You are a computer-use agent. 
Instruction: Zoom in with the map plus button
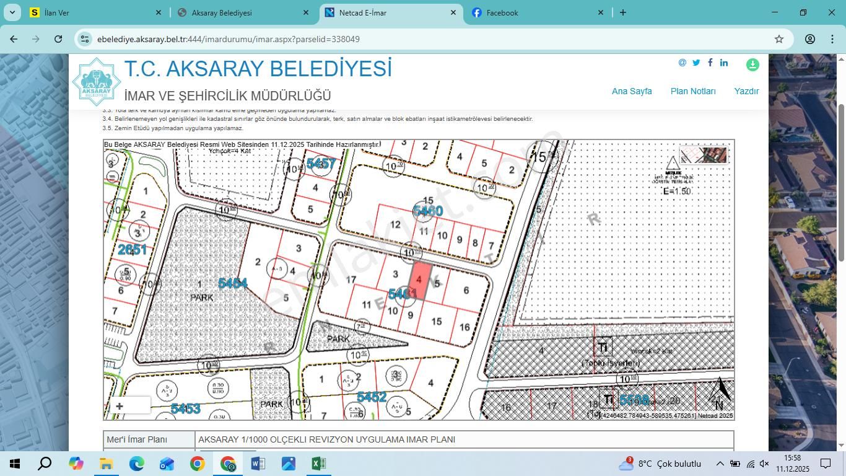[x=120, y=407]
